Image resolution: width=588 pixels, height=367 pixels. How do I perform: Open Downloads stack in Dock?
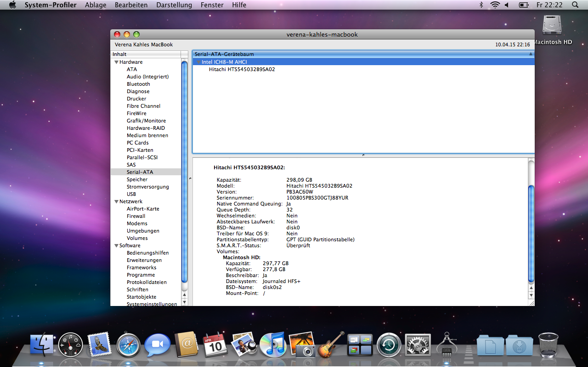pyautogui.click(x=519, y=345)
